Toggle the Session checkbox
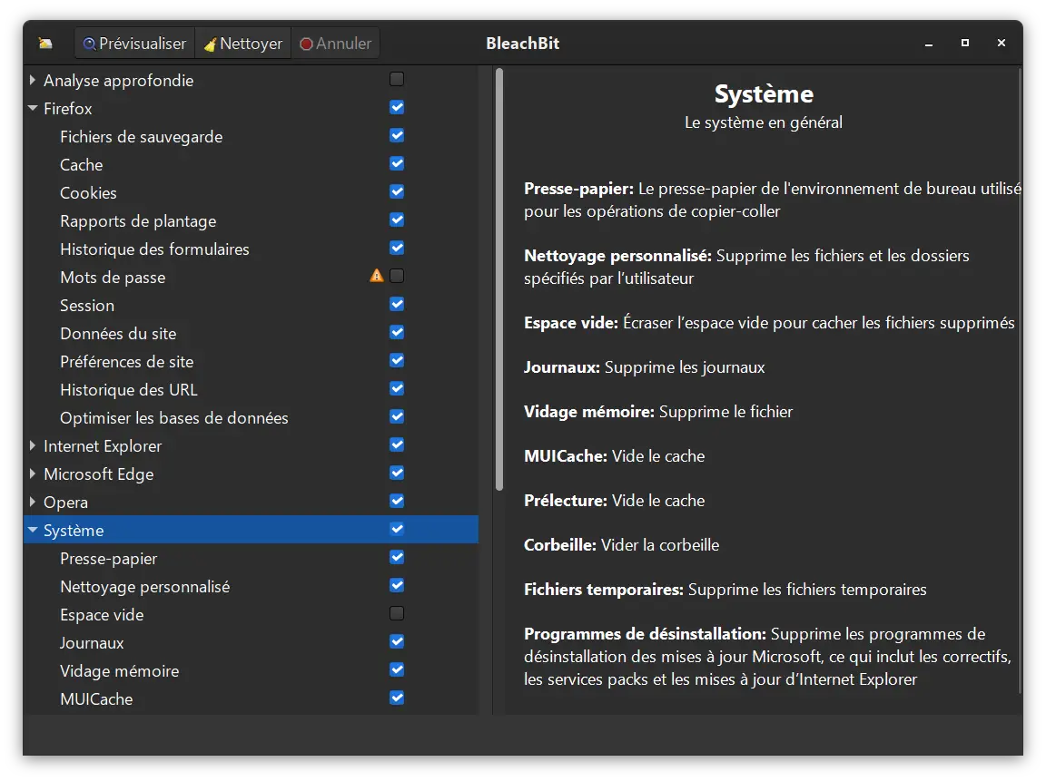Image resolution: width=1046 pixels, height=781 pixels. (x=397, y=304)
